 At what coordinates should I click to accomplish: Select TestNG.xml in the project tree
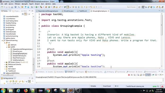click(12, 71)
